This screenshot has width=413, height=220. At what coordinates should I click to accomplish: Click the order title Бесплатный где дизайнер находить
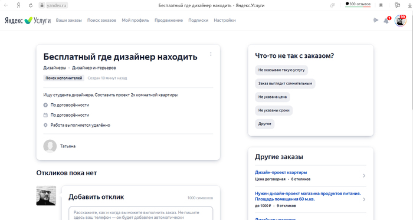[x=120, y=57]
